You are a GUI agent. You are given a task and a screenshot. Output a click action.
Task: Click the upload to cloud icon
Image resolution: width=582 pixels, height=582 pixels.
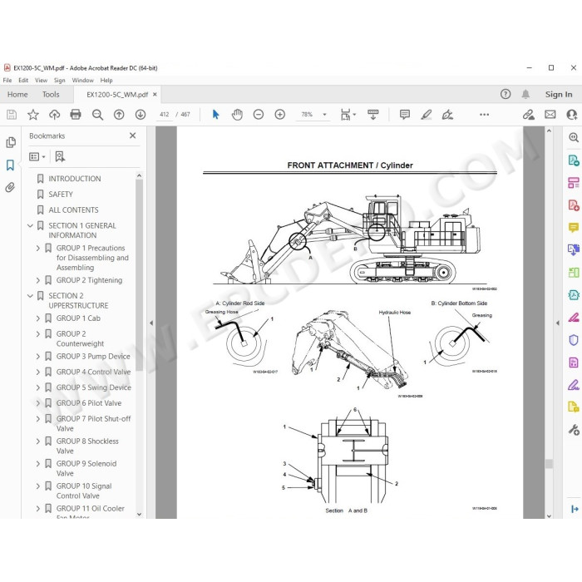55,115
